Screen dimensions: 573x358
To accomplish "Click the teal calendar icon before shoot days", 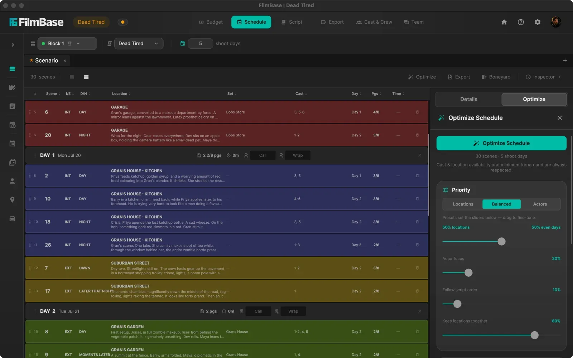I will (x=183, y=44).
